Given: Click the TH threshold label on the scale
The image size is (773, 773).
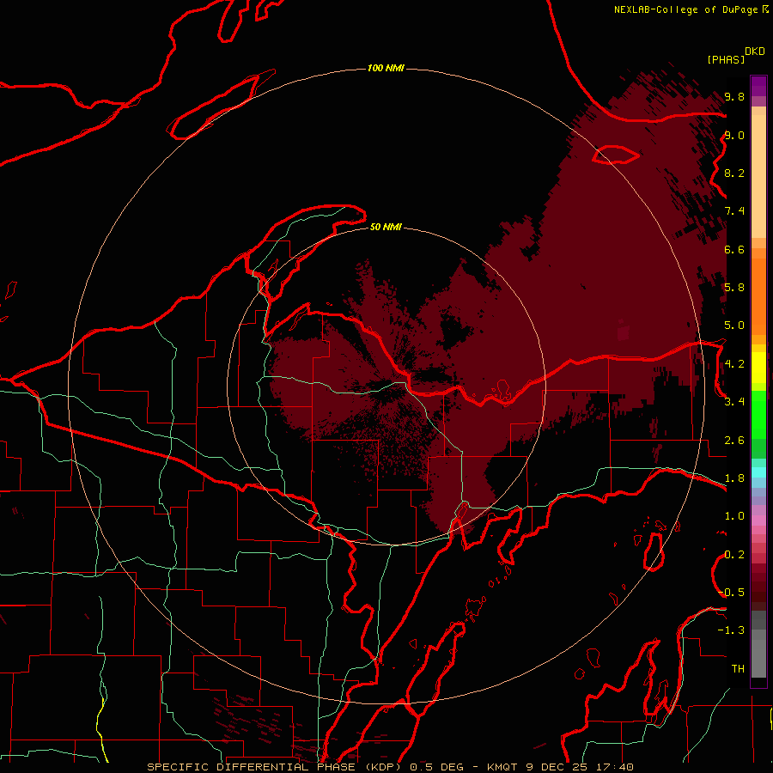Looking at the screenshot, I should point(738,669).
